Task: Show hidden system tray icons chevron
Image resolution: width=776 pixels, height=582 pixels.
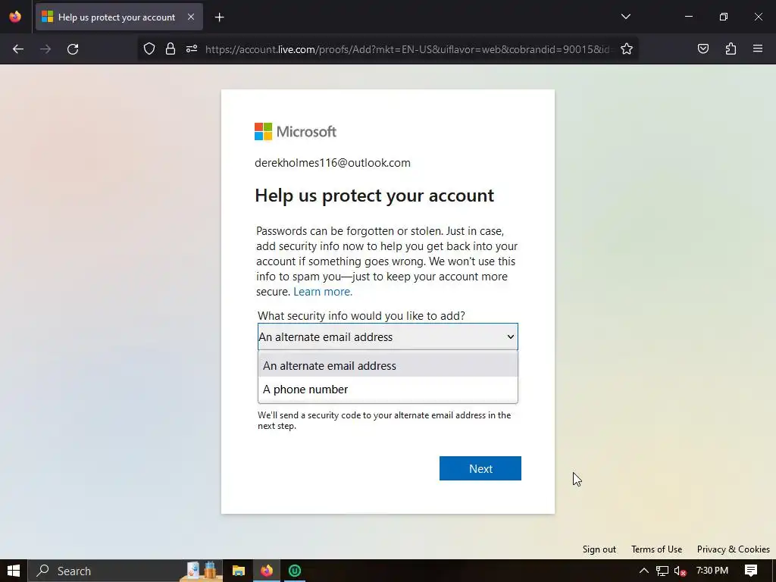Action: pyautogui.click(x=644, y=571)
